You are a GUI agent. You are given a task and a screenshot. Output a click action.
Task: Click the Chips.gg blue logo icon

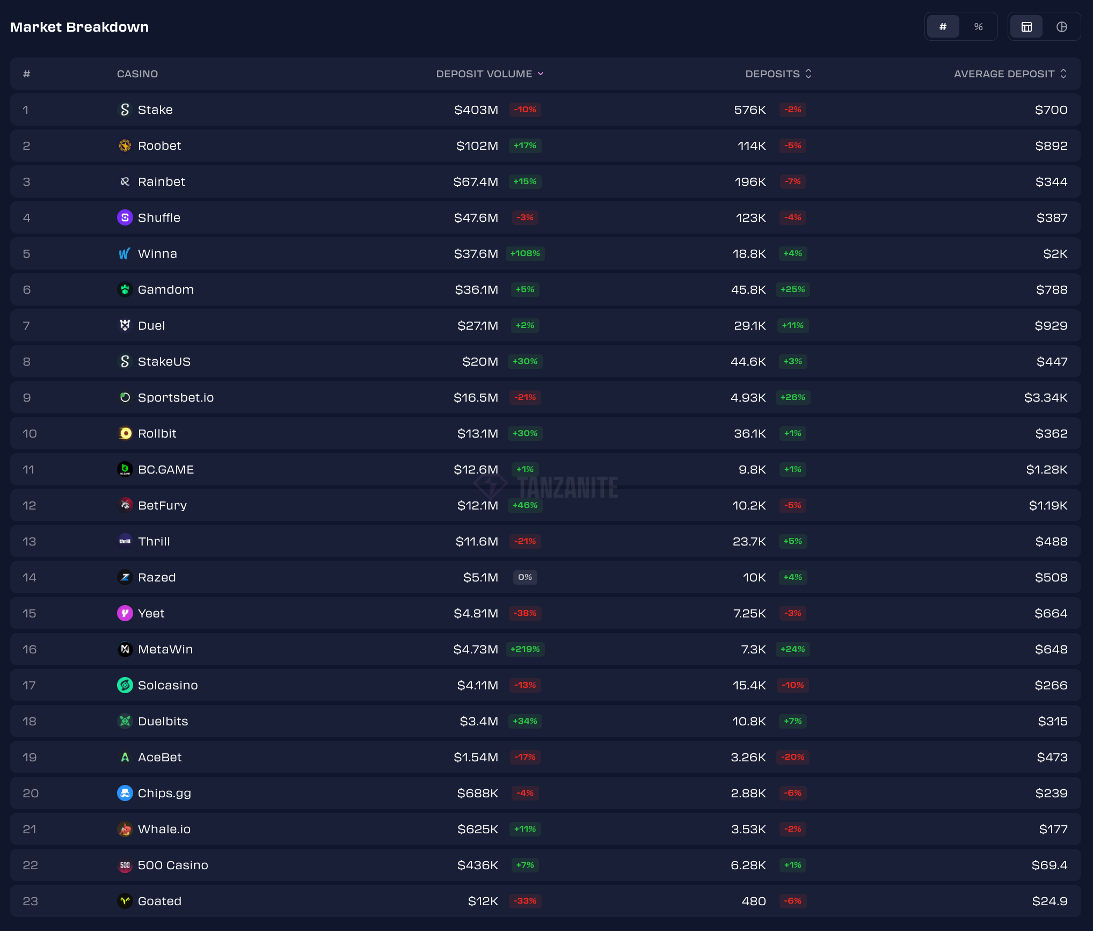tap(125, 793)
